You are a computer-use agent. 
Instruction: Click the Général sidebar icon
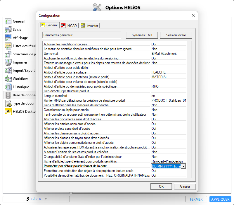[8, 21]
